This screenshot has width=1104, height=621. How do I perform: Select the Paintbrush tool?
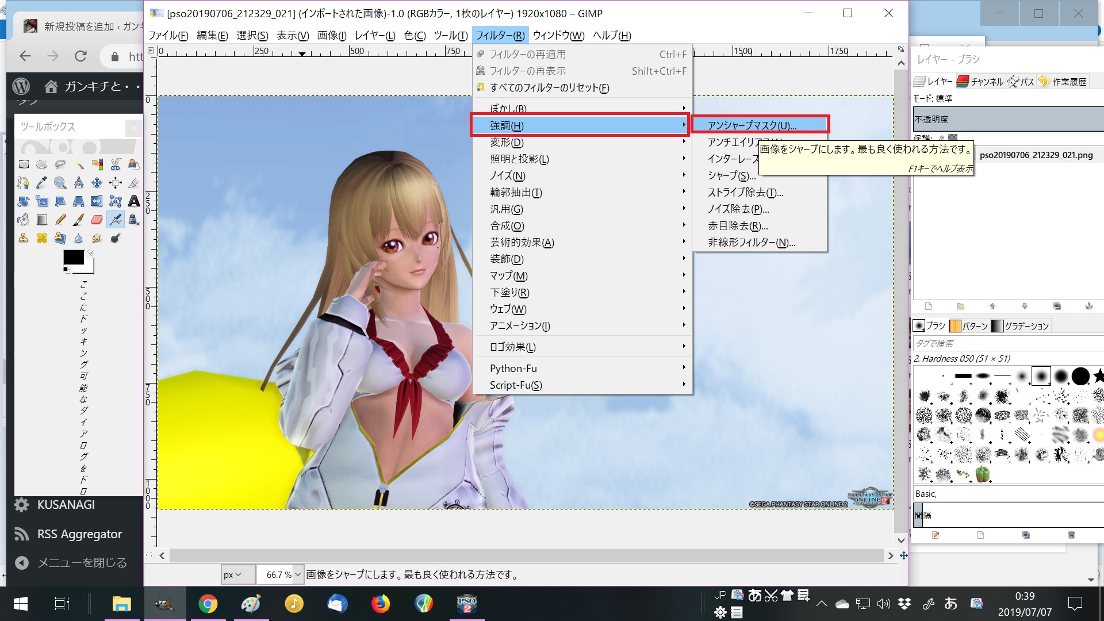point(79,220)
